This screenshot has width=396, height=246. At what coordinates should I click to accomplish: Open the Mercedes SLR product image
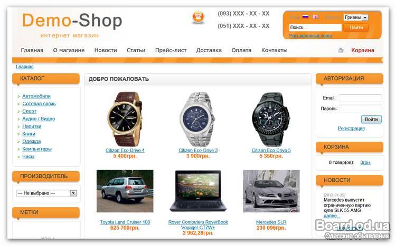click(271, 191)
